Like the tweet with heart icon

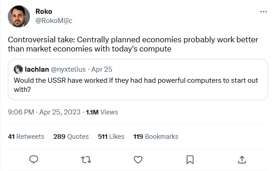[x=138, y=160]
